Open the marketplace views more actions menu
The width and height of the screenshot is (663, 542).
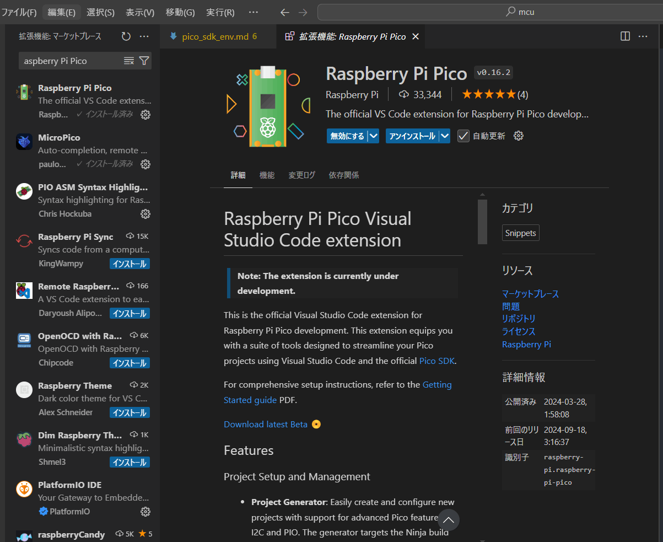[x=144, y=36]
